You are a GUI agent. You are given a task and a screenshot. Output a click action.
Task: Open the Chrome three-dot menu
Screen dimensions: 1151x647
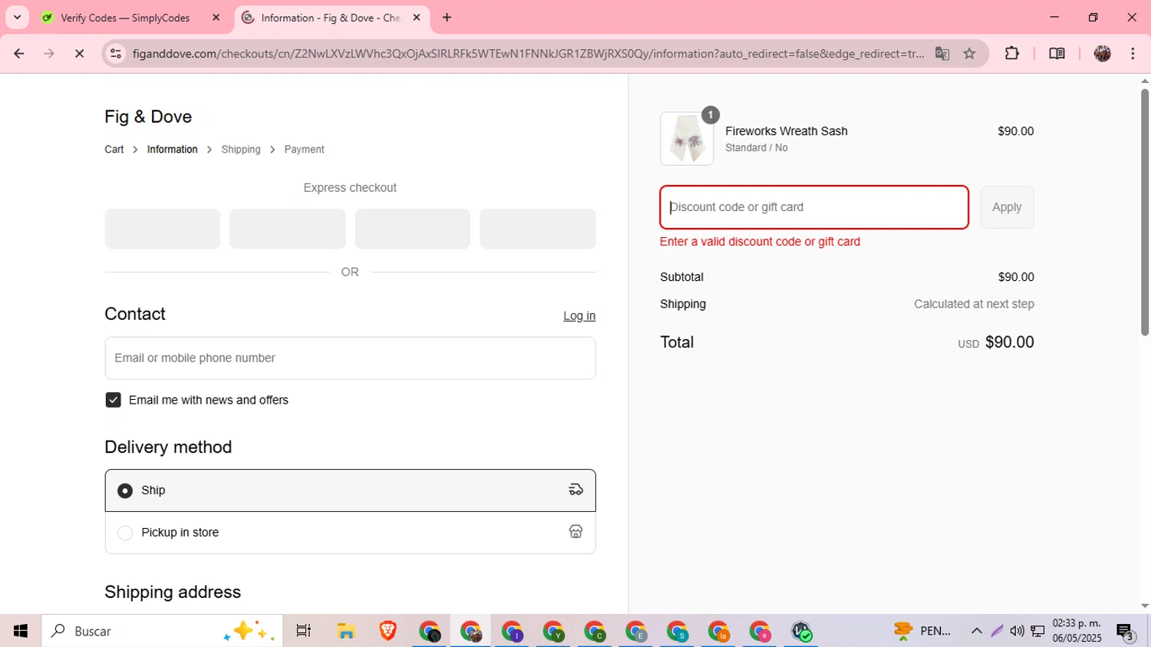pyautogui.click(x=1133, y=54)
